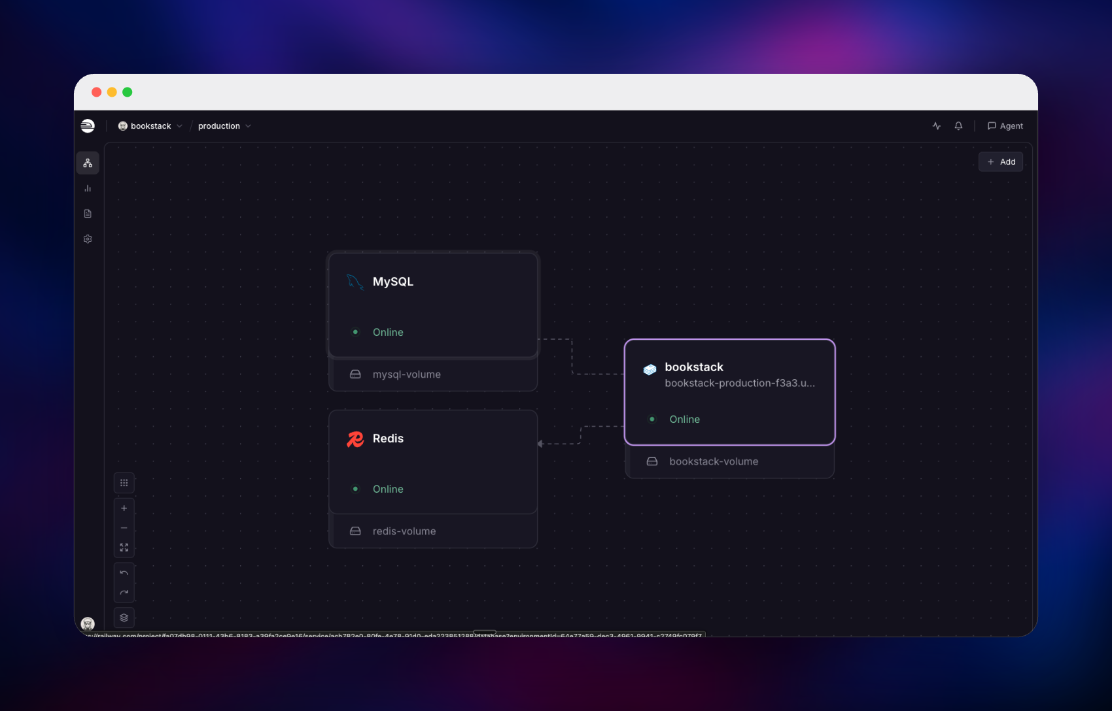Undo the last canvas change
The image size is (1112, 711).
(124, 573)
